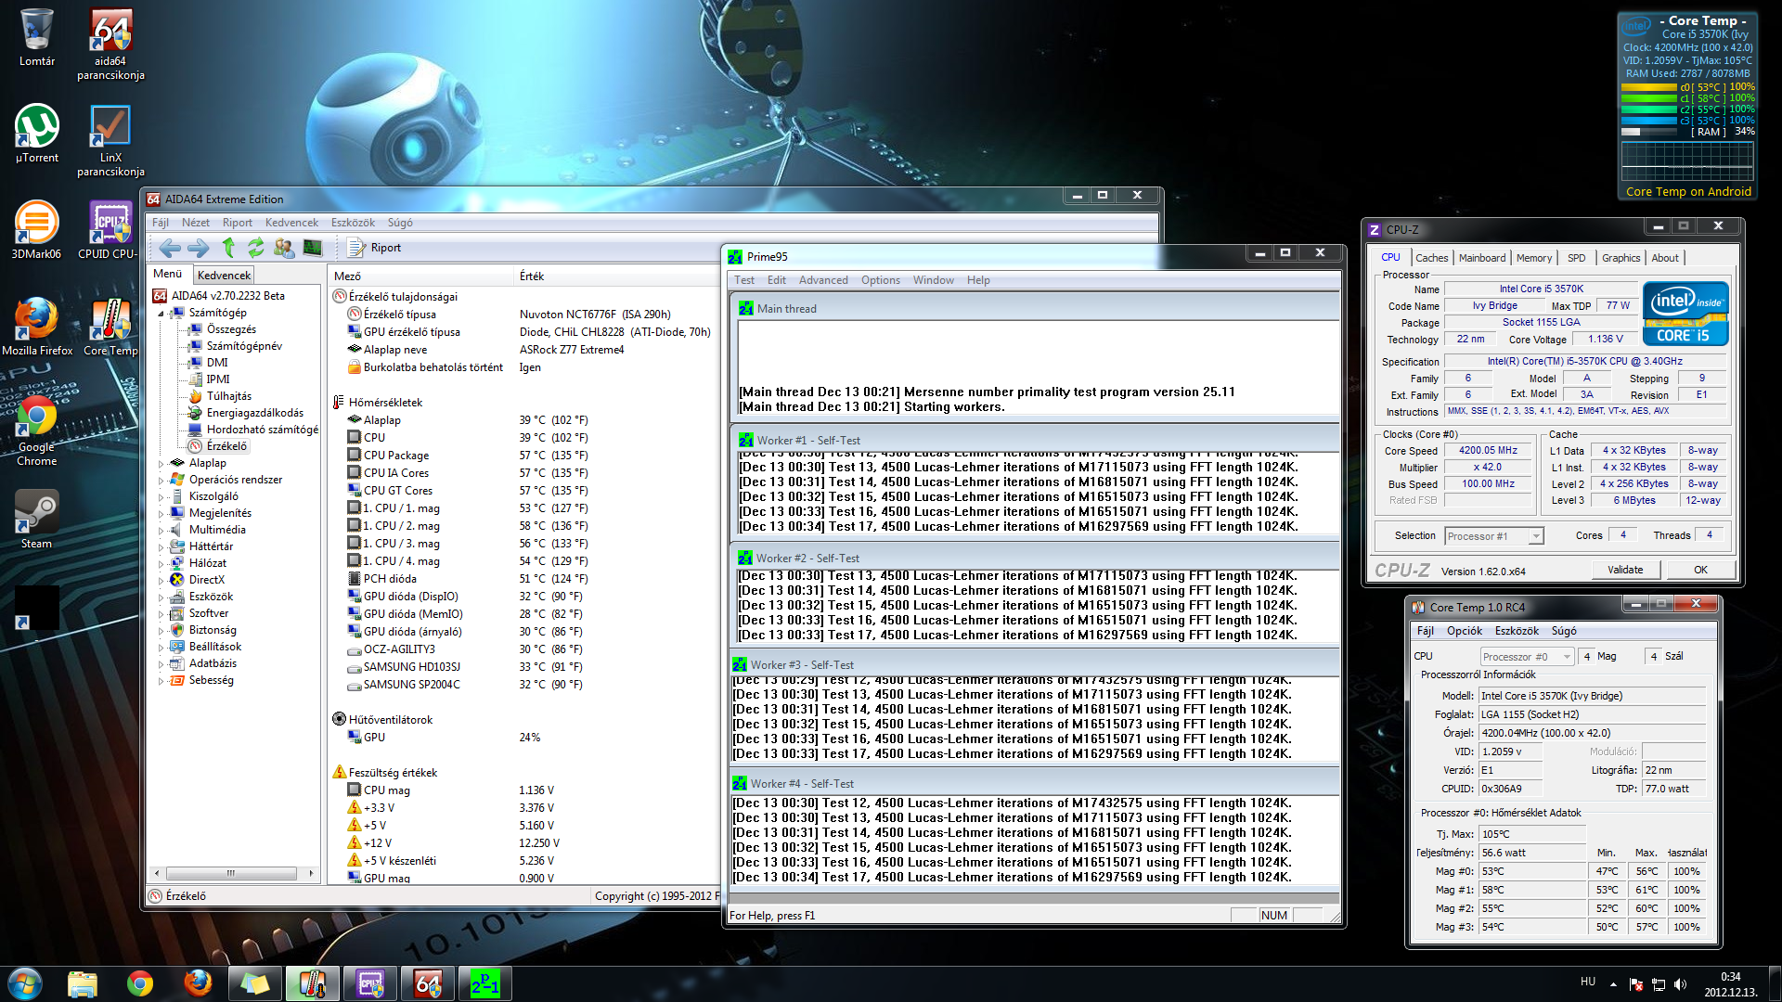
Task: Select the Túlhajtás item in the AIDA64 tree
Action: point(228,396)
